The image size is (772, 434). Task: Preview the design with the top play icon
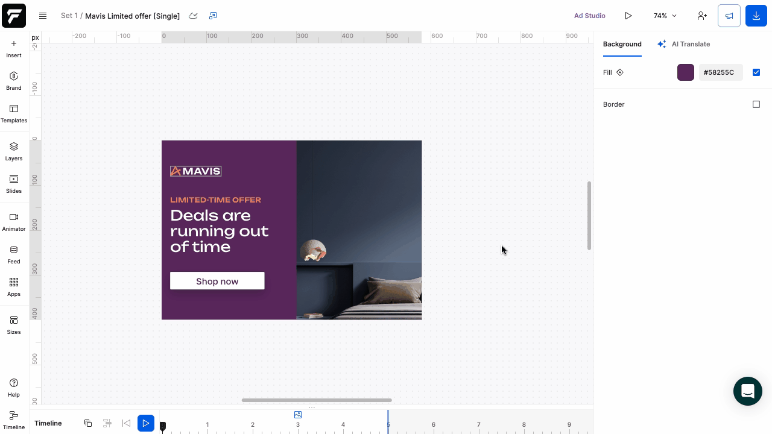point(628,16)
